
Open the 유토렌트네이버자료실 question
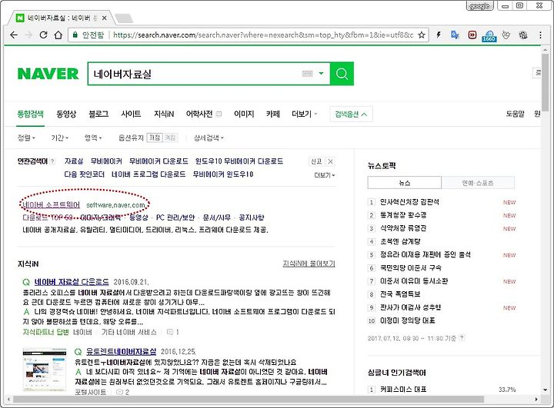(x=122, y=352)
